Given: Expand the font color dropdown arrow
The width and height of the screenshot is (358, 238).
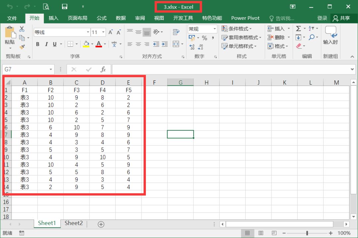Looking at the screenshot, I should (x=105, y=44).
